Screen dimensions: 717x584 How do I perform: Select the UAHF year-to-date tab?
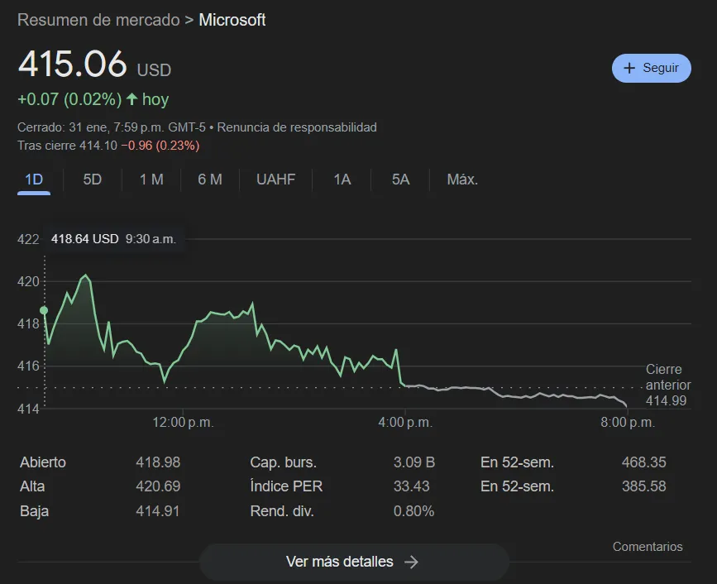point(275,180)
